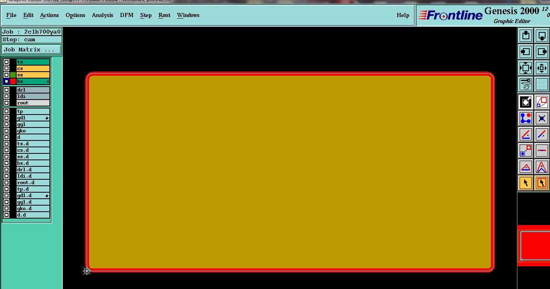Toggle the gko layer checkbox
The width and height of the screenshot is (550, 289).
click(6, 131)
